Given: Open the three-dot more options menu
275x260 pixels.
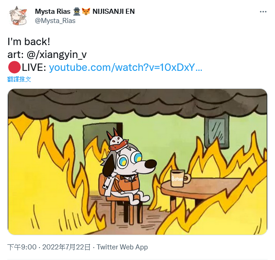Looking at the screenshot, I should (x=263, y=12).
